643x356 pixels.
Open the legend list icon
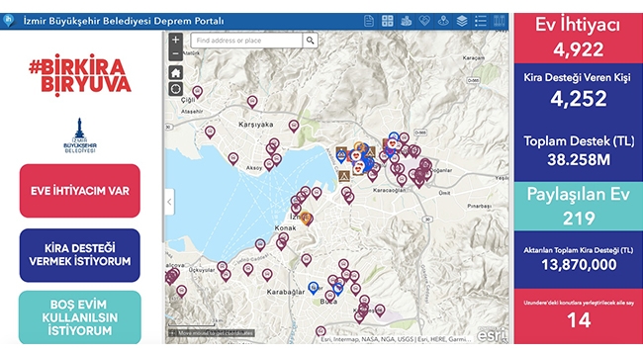(x=481, y=21)
